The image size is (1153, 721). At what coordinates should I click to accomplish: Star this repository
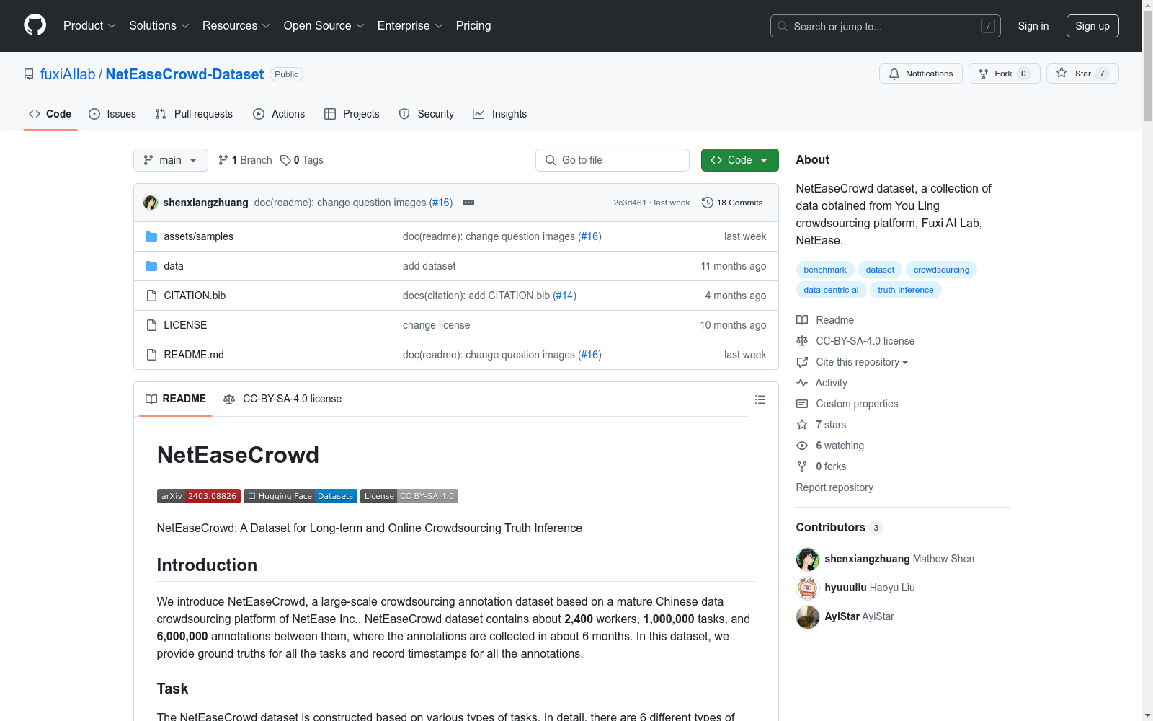(1082, 74)
